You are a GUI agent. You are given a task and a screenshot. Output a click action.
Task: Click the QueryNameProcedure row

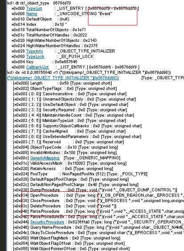click(x=98, y=227)
